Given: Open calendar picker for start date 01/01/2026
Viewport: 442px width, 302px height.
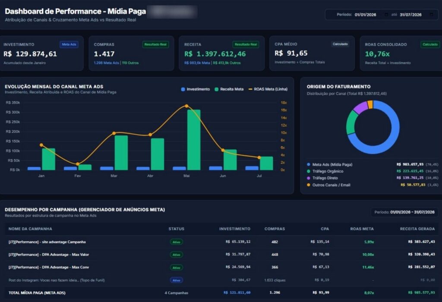Looking at the screenshot, I should pos(386,15).
